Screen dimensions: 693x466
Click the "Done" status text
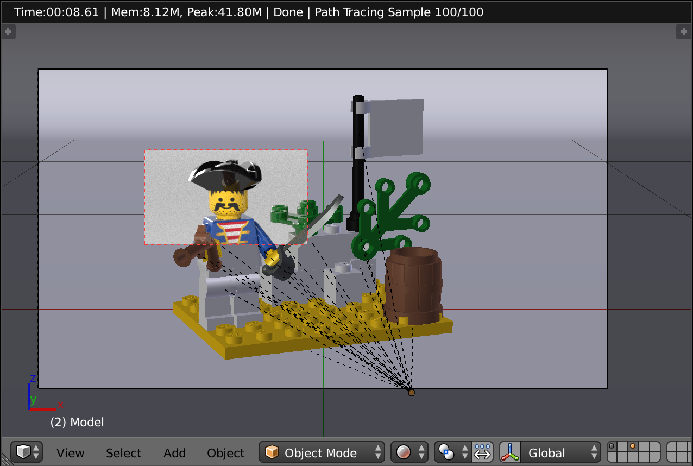(x=288, y=12)
